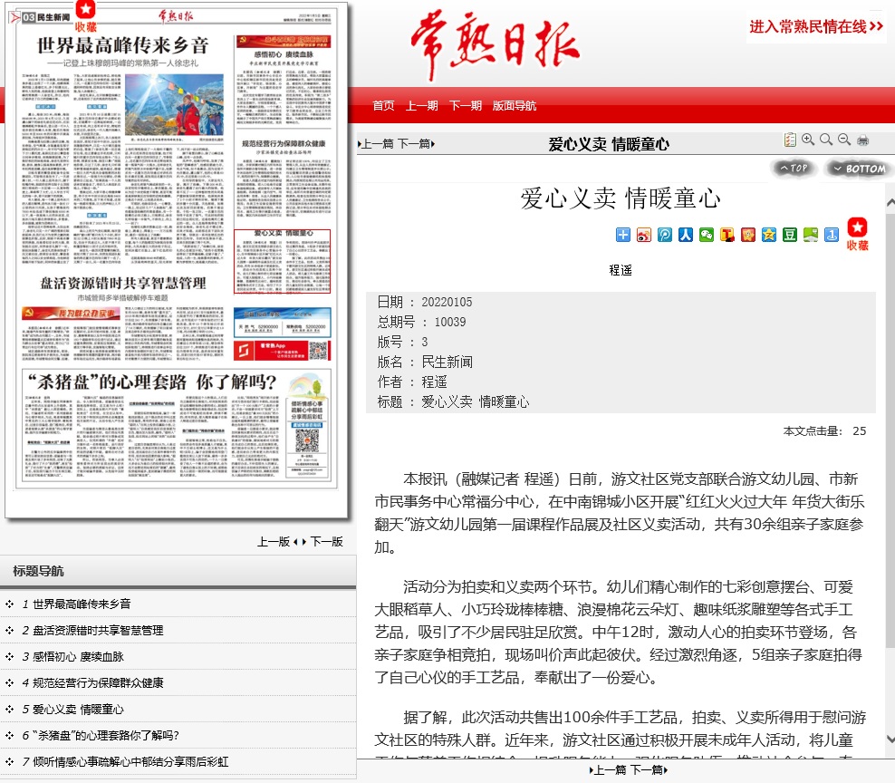Zoom in article text magnifier plus
This screenshot has width=895, height=783.
(x=808, y=140)
